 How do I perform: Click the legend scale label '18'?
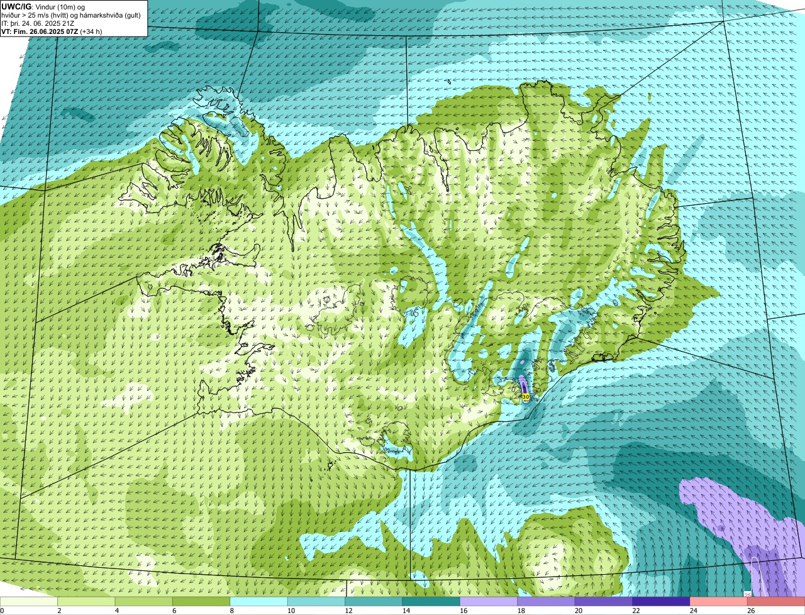tap(521, 611)
